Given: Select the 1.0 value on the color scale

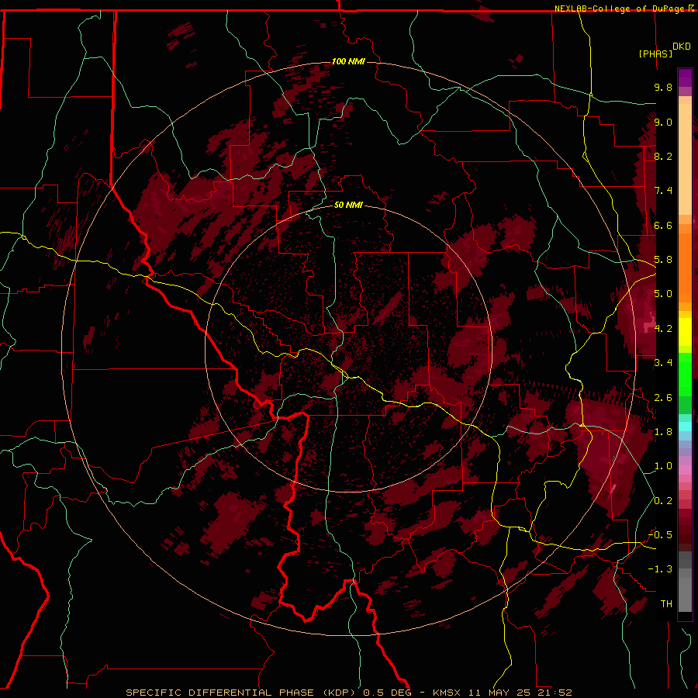Looking at the screenshot, I should [x=663, y=466].
